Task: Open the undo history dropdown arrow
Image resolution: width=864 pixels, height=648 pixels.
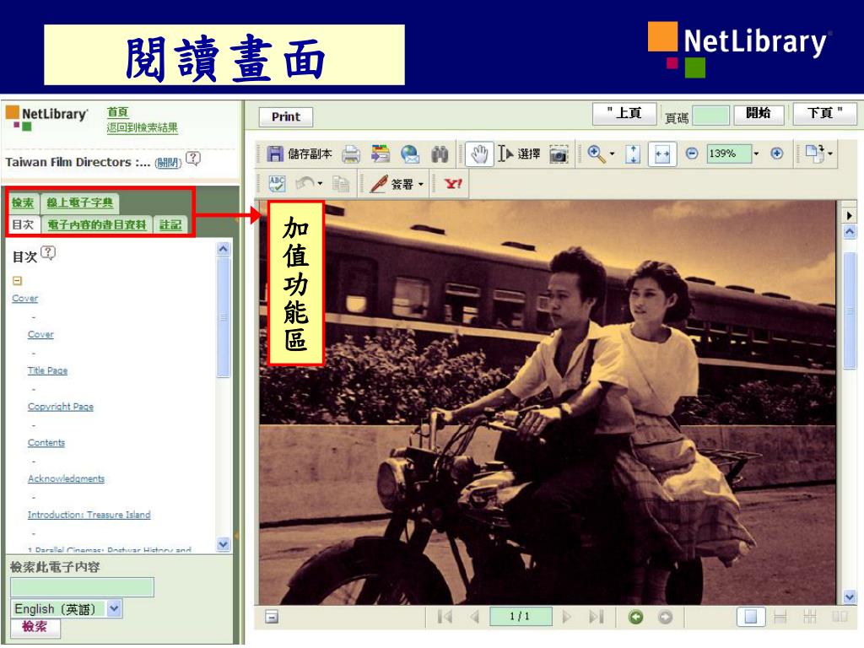Action: coord(320,183)
